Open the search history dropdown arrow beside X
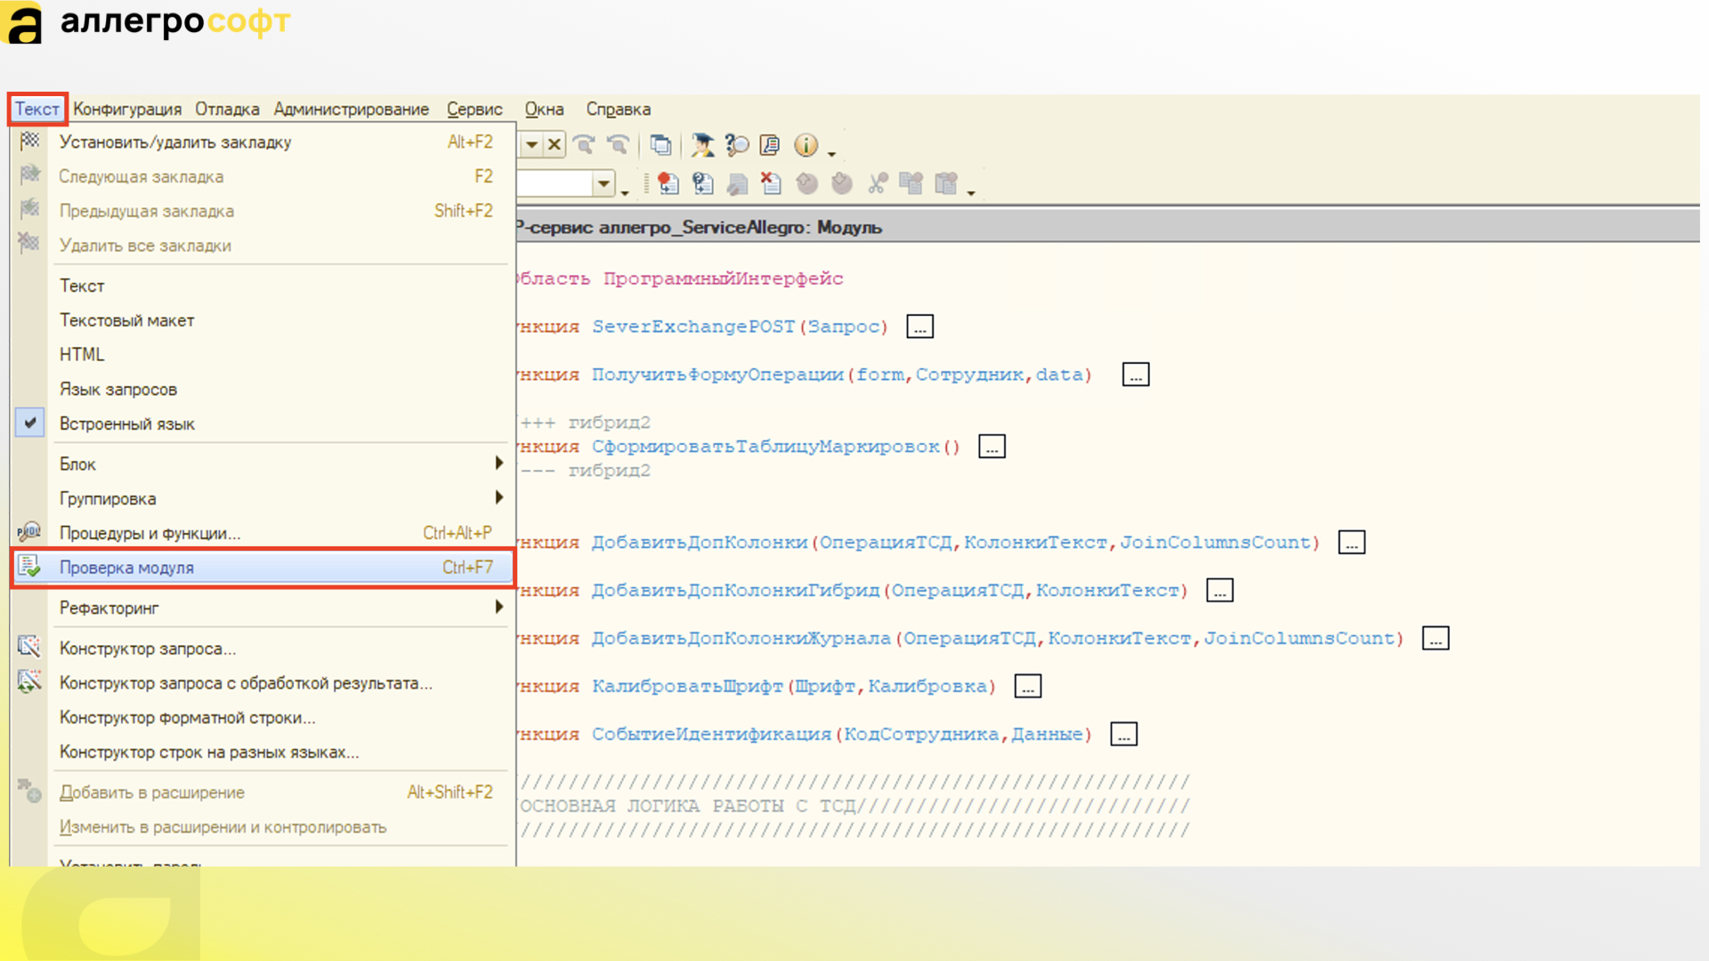The width and height of the screenshot is (1709, 961). click(531, 144)
